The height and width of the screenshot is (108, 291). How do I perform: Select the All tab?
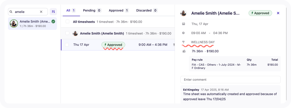71,10
